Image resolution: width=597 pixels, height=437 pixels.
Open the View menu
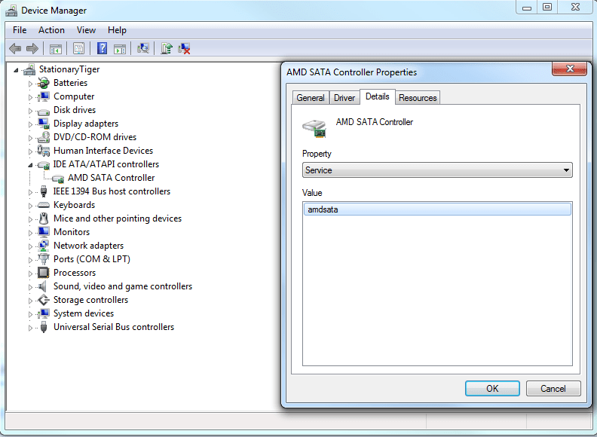tap(86, 30)
